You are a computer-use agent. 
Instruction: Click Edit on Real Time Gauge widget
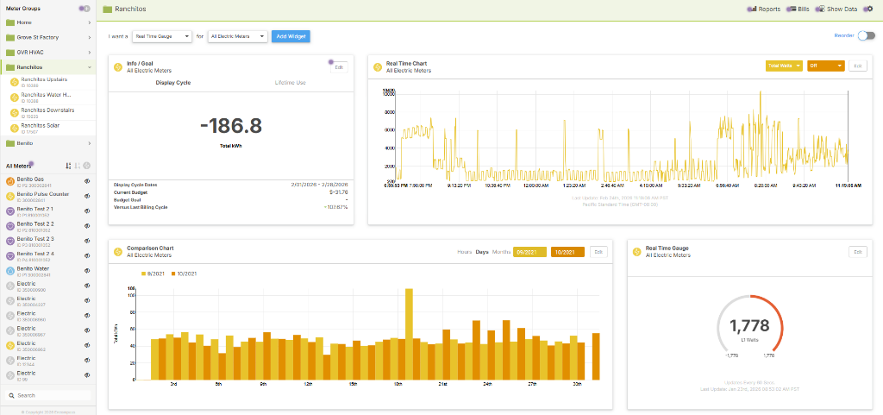pyautogui.click(x=858, y=252)
